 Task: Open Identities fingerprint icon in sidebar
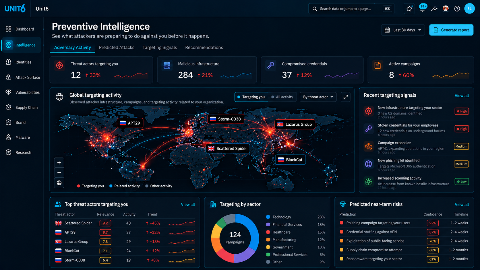click(9, 62)
